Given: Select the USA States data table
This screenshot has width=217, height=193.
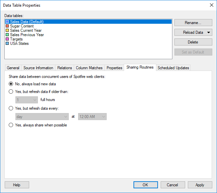Looking at the screenshot, I should pos(88,43).
